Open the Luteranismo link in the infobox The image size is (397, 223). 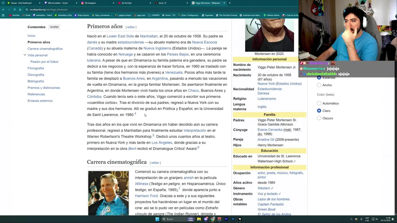point(267,99)
